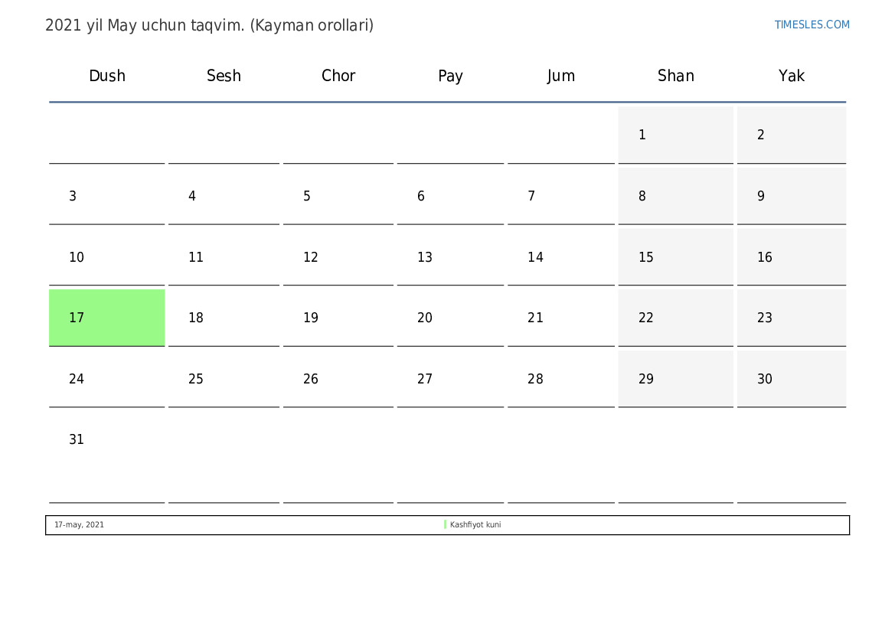Select date 8 in the calendar
Image resolution: width=895 pixels, height=633 pixels.
[x=676, y=196]
